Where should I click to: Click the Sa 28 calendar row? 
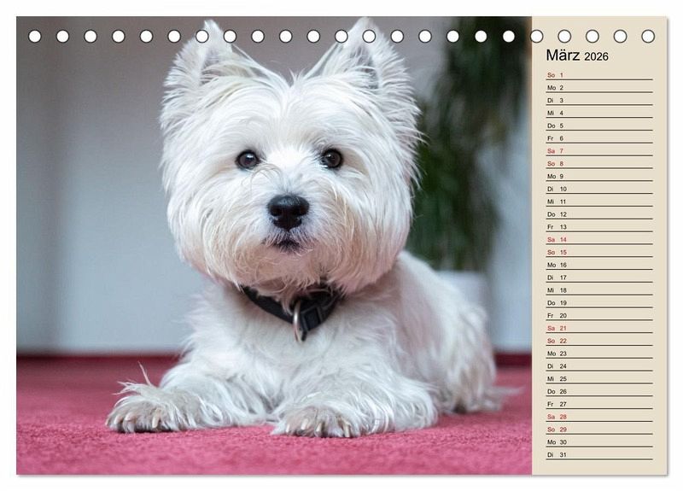598,417
